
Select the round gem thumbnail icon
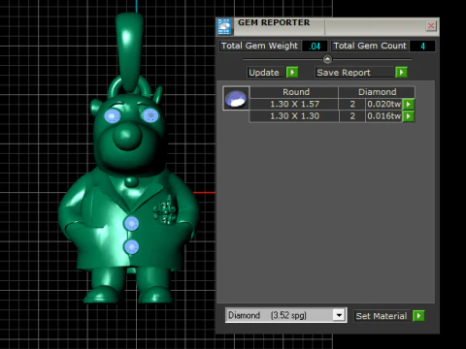point(236,98)
